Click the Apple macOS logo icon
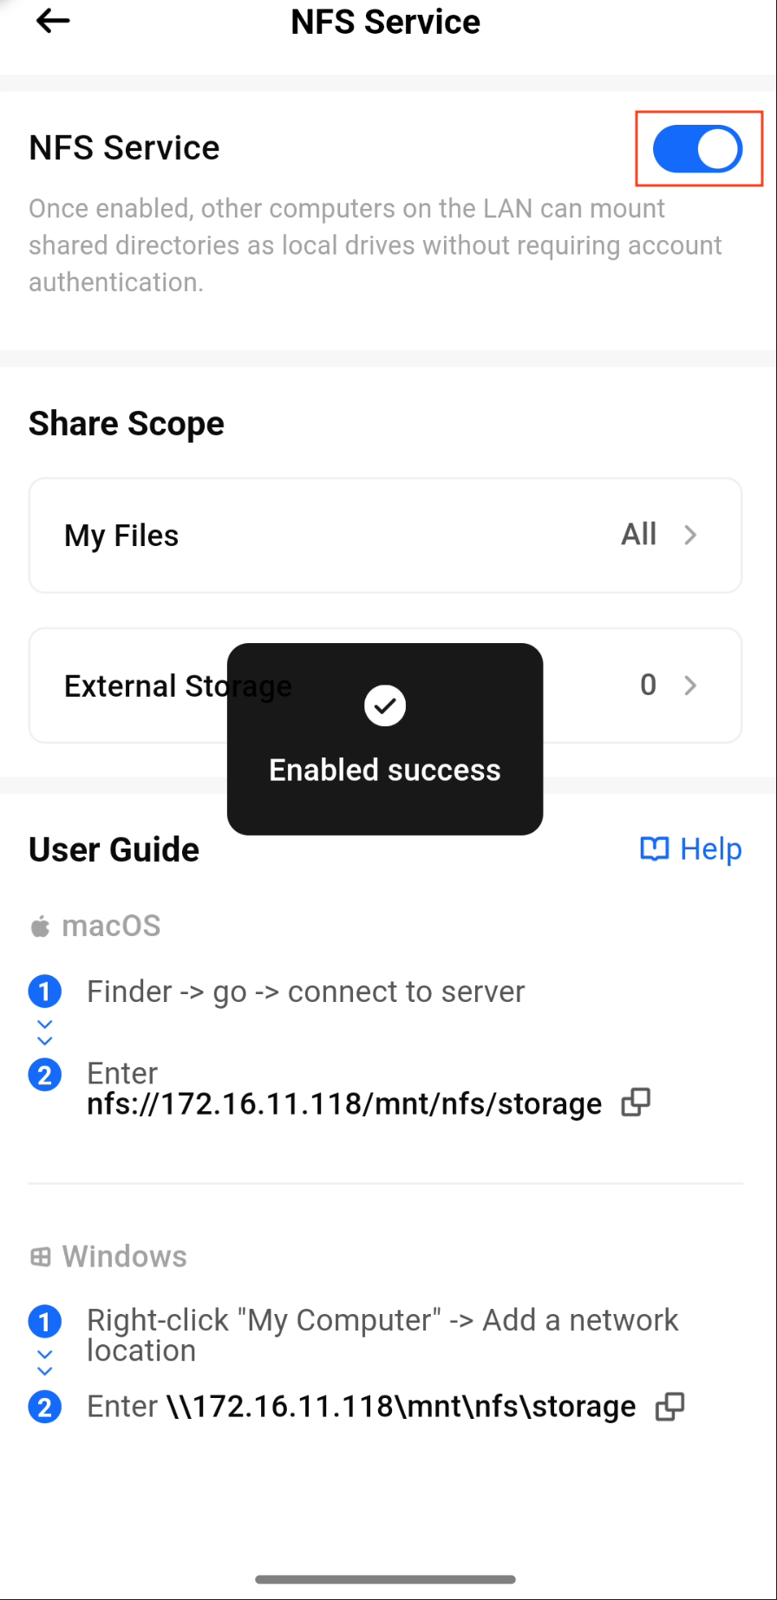This screenshot has height=1600, width=777. pos(40,927)
